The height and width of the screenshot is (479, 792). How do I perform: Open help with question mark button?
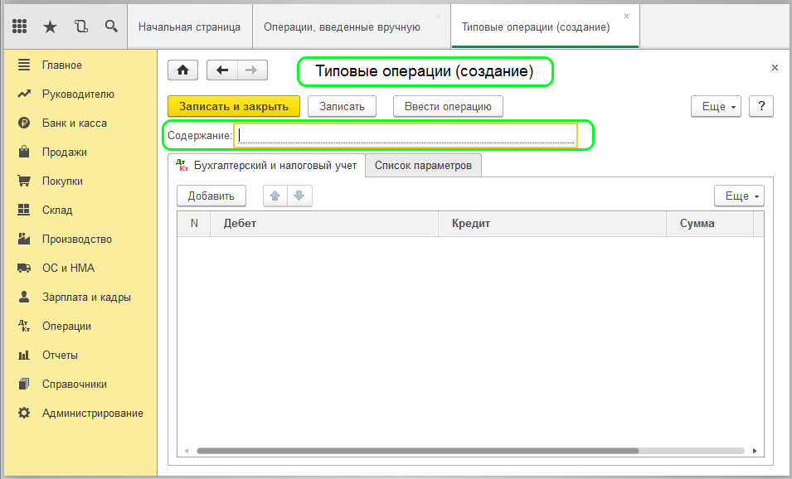coord(760,106)
